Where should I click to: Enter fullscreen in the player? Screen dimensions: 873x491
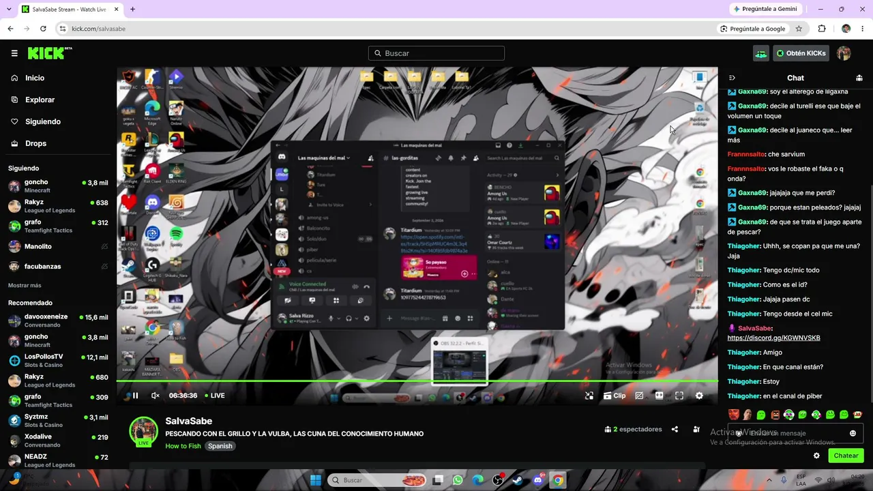[x=679, y=396]
